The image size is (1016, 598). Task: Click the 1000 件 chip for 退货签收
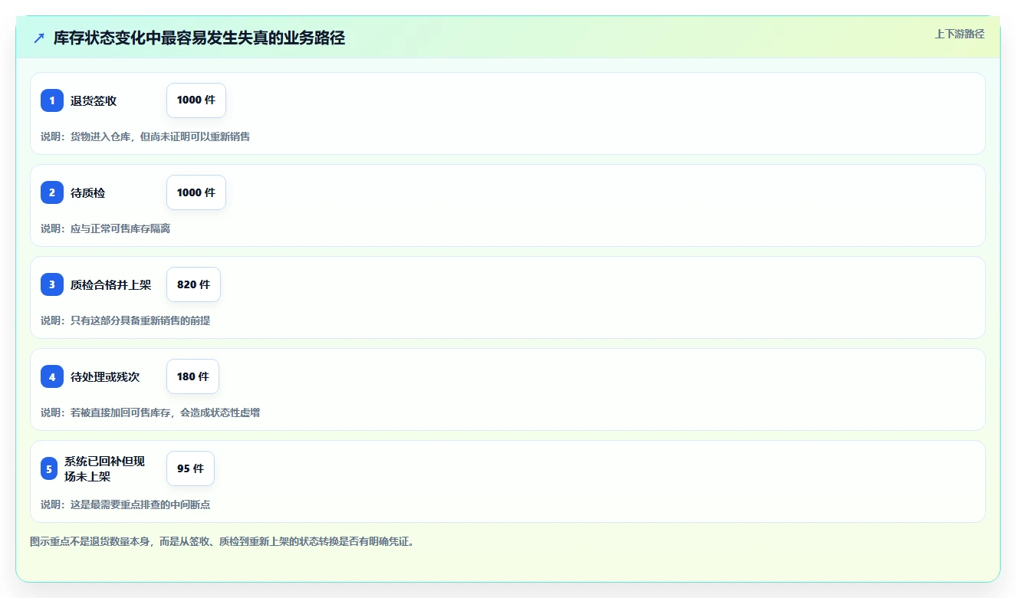point(196,100)
